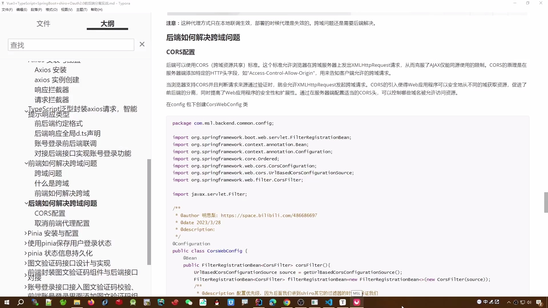Switch to the 文件 sidebar tab

pyautogui.click(x=43, y=24)
